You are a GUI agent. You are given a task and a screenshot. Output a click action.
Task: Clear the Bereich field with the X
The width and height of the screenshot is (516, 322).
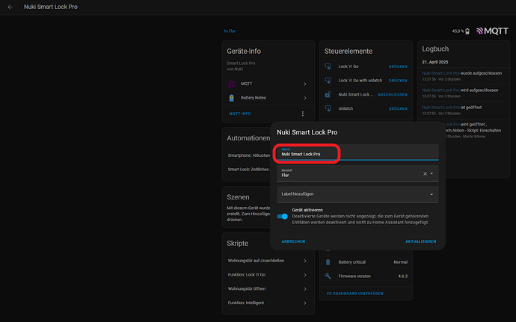[425, 173]
